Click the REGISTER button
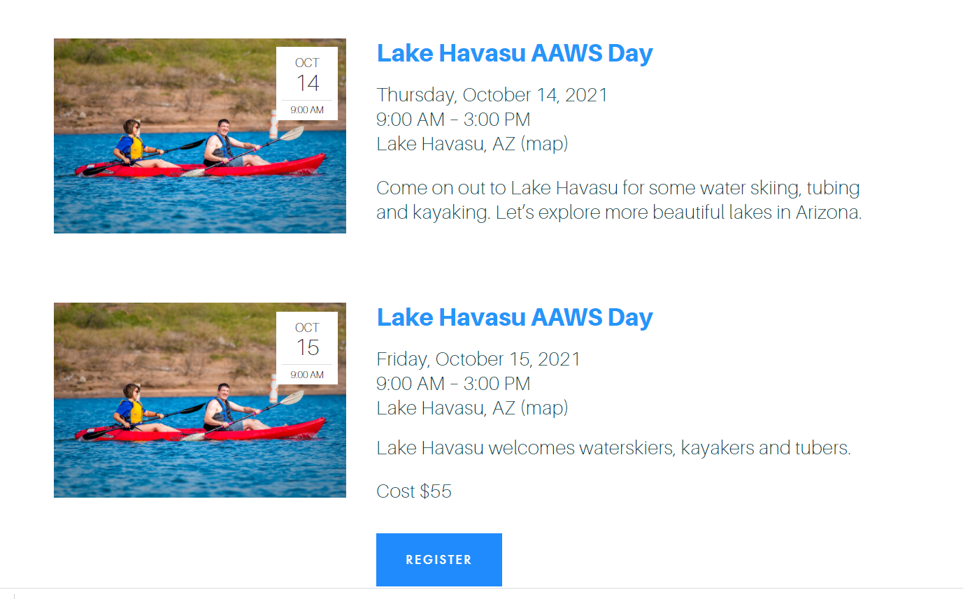Image resolution: width=963 pixels, height=599 pixels. point(439,560)
